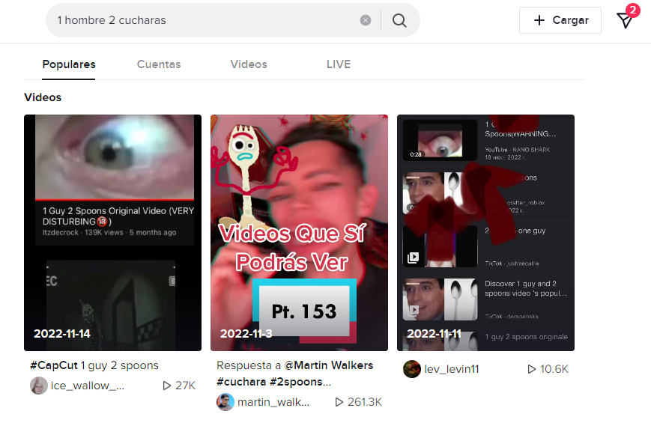Open the LIVE tab
Viewport: 651px width, 423px height.
pos(339,64)
